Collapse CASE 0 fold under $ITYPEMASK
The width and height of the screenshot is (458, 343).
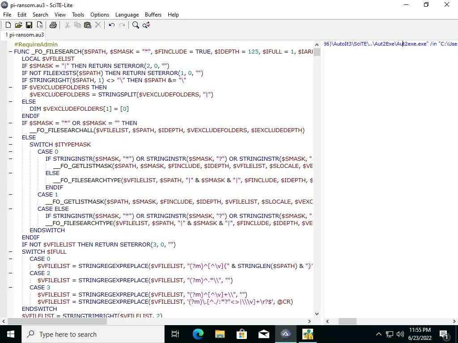(x=11, y=152)
